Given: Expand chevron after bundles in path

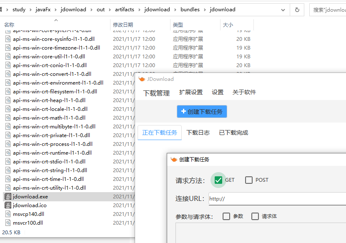Looking at the screenshot, I should pyautogui.click(x=205, y=10).
